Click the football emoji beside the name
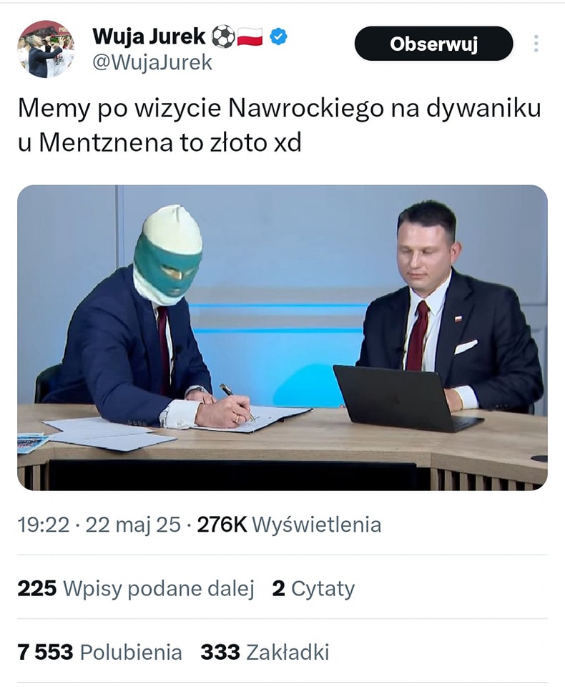The image size is (565, 687). coord(223,36)
